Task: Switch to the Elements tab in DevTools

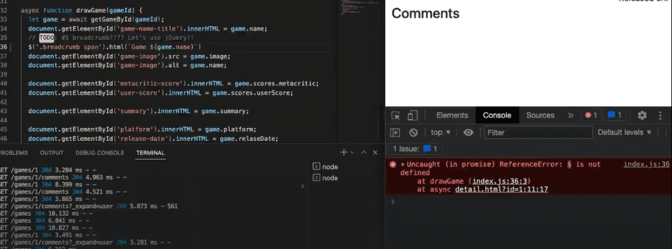Action: (452, 115)
